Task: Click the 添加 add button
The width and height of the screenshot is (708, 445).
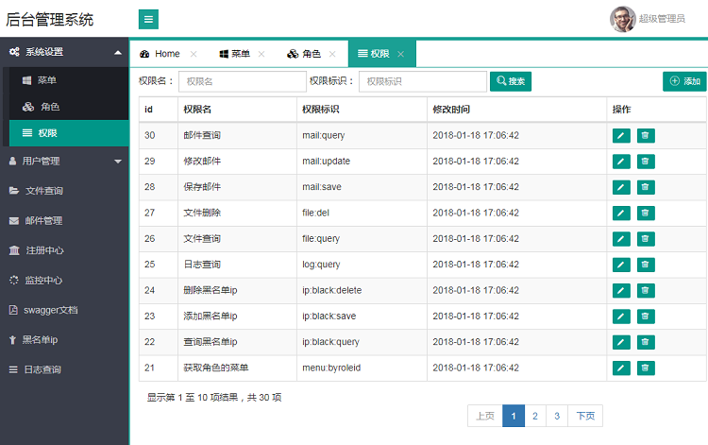Action: [684, 81]
